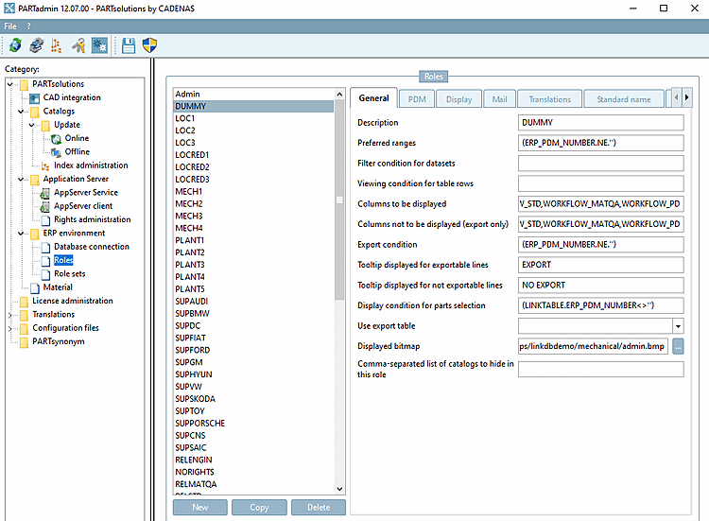Click the roles list scrollbar thumb
The height and width of the screenshot is (521, 709).
tap(339, 200)
